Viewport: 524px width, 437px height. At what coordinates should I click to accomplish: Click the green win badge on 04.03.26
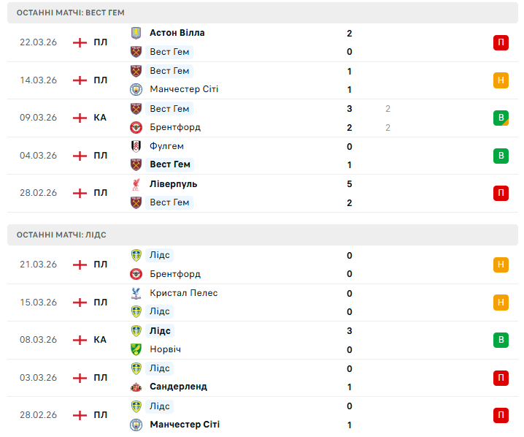click(x=501, y=156)
